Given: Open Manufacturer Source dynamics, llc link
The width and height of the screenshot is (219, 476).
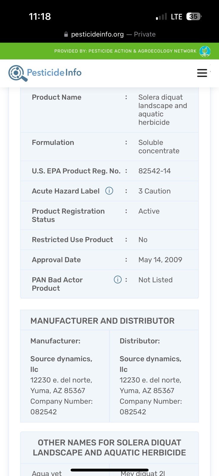Looking at the screenshot, I should click(61, 364).
